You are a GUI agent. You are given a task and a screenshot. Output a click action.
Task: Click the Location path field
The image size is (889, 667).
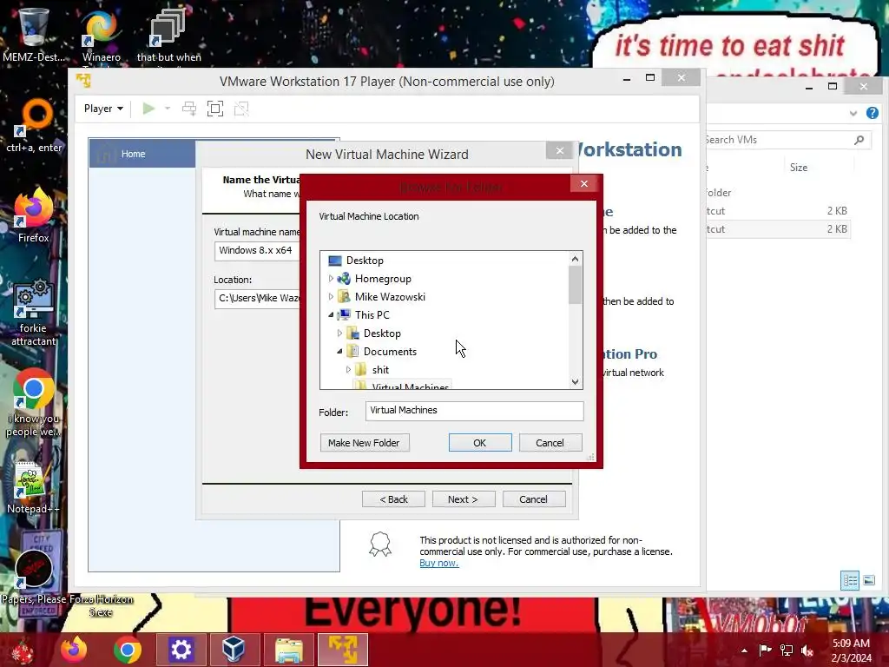[257, 299]
